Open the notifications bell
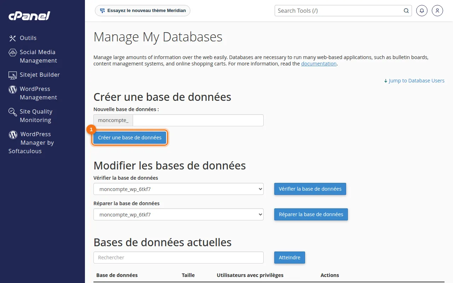This screenshot has height=283, width=453. click(422, 11)
